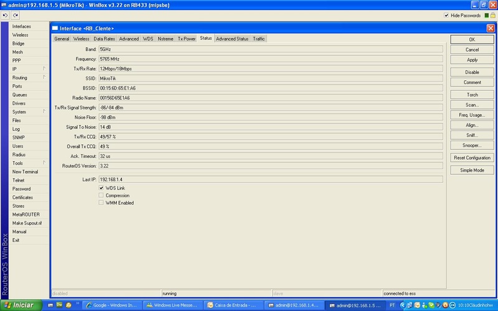Switch to admin@192.168.1.4 WinBox taskbar item
498x311 pixels.
point(294,305)
